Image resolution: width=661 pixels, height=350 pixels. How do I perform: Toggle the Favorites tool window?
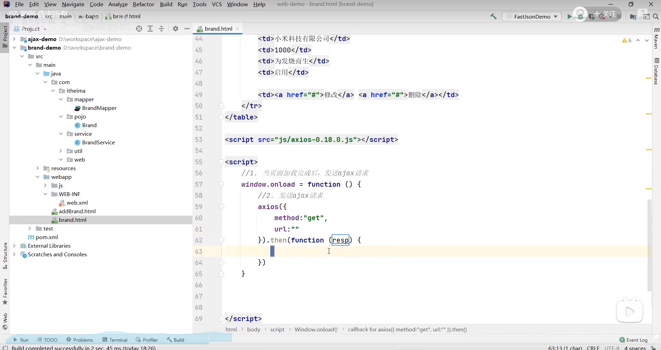5,291
